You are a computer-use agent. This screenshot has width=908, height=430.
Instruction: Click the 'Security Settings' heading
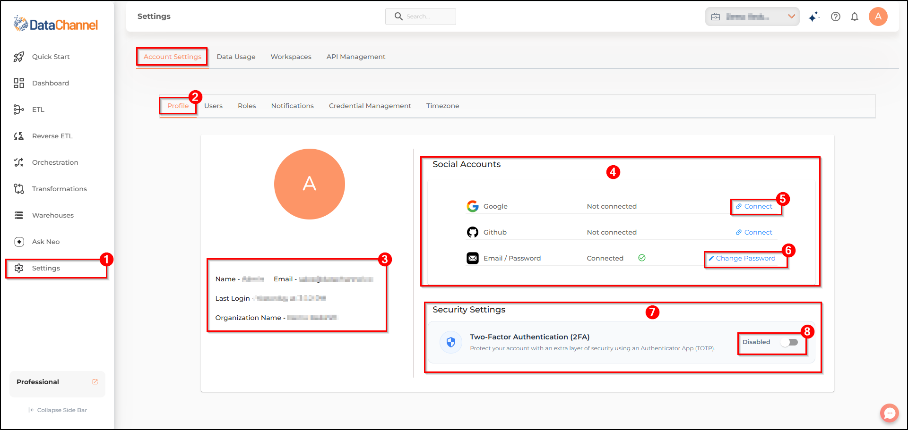[x=469, y=310]
